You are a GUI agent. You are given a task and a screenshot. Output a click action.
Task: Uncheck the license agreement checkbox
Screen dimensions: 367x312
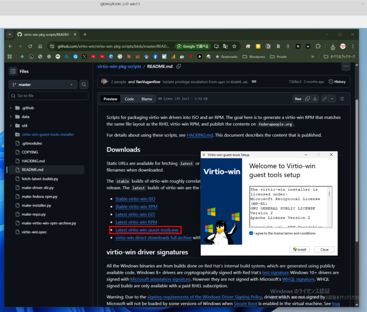tap(251, 233)
